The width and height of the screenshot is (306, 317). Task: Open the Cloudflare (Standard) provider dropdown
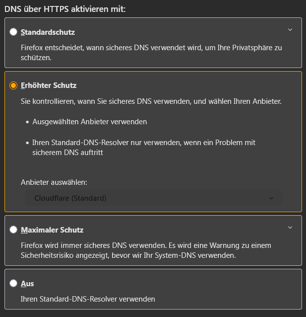pyautogui.click(x=153, y=198)
